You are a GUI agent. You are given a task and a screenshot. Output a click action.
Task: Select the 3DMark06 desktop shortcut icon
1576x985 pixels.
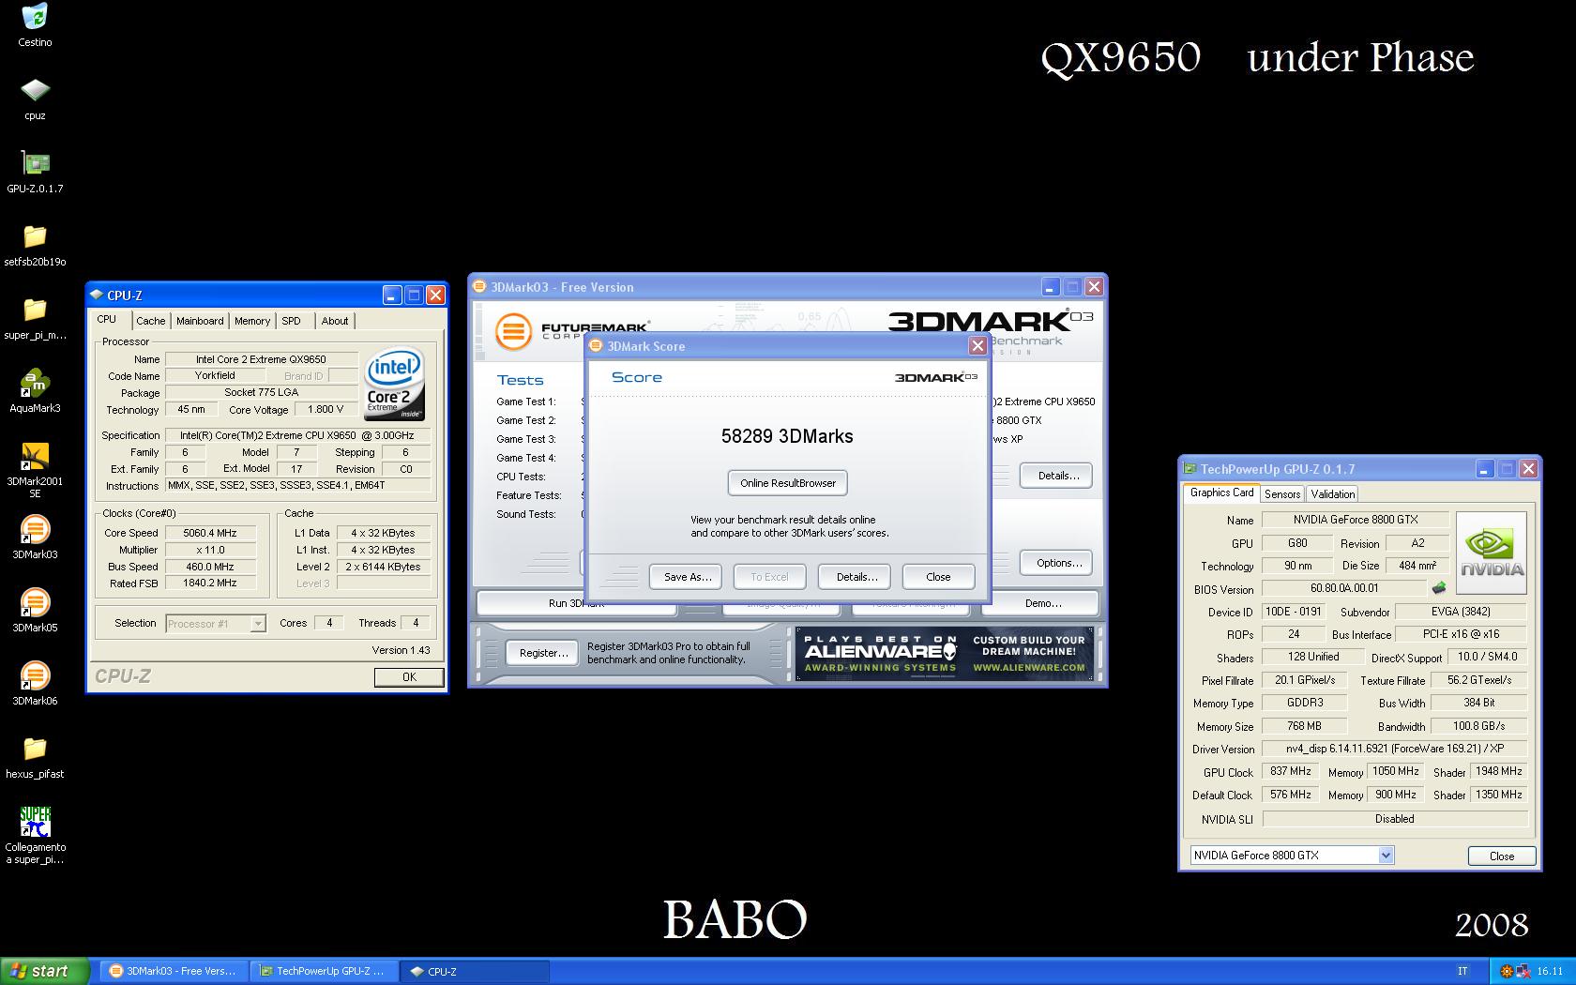pyautogui.click(x=35, y=675)
